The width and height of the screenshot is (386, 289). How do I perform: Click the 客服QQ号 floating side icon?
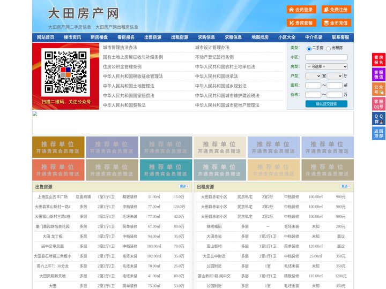378,104
